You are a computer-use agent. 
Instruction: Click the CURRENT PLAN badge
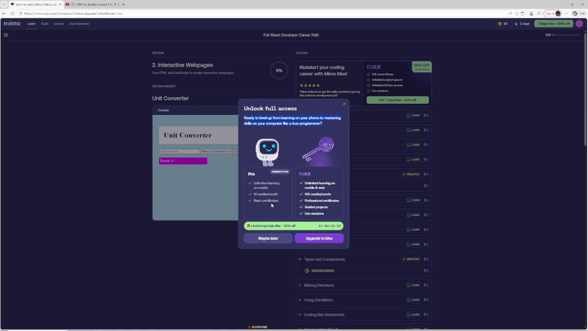point(280,171)
